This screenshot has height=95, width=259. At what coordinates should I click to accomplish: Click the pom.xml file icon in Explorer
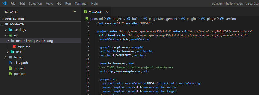pos(10,74)
